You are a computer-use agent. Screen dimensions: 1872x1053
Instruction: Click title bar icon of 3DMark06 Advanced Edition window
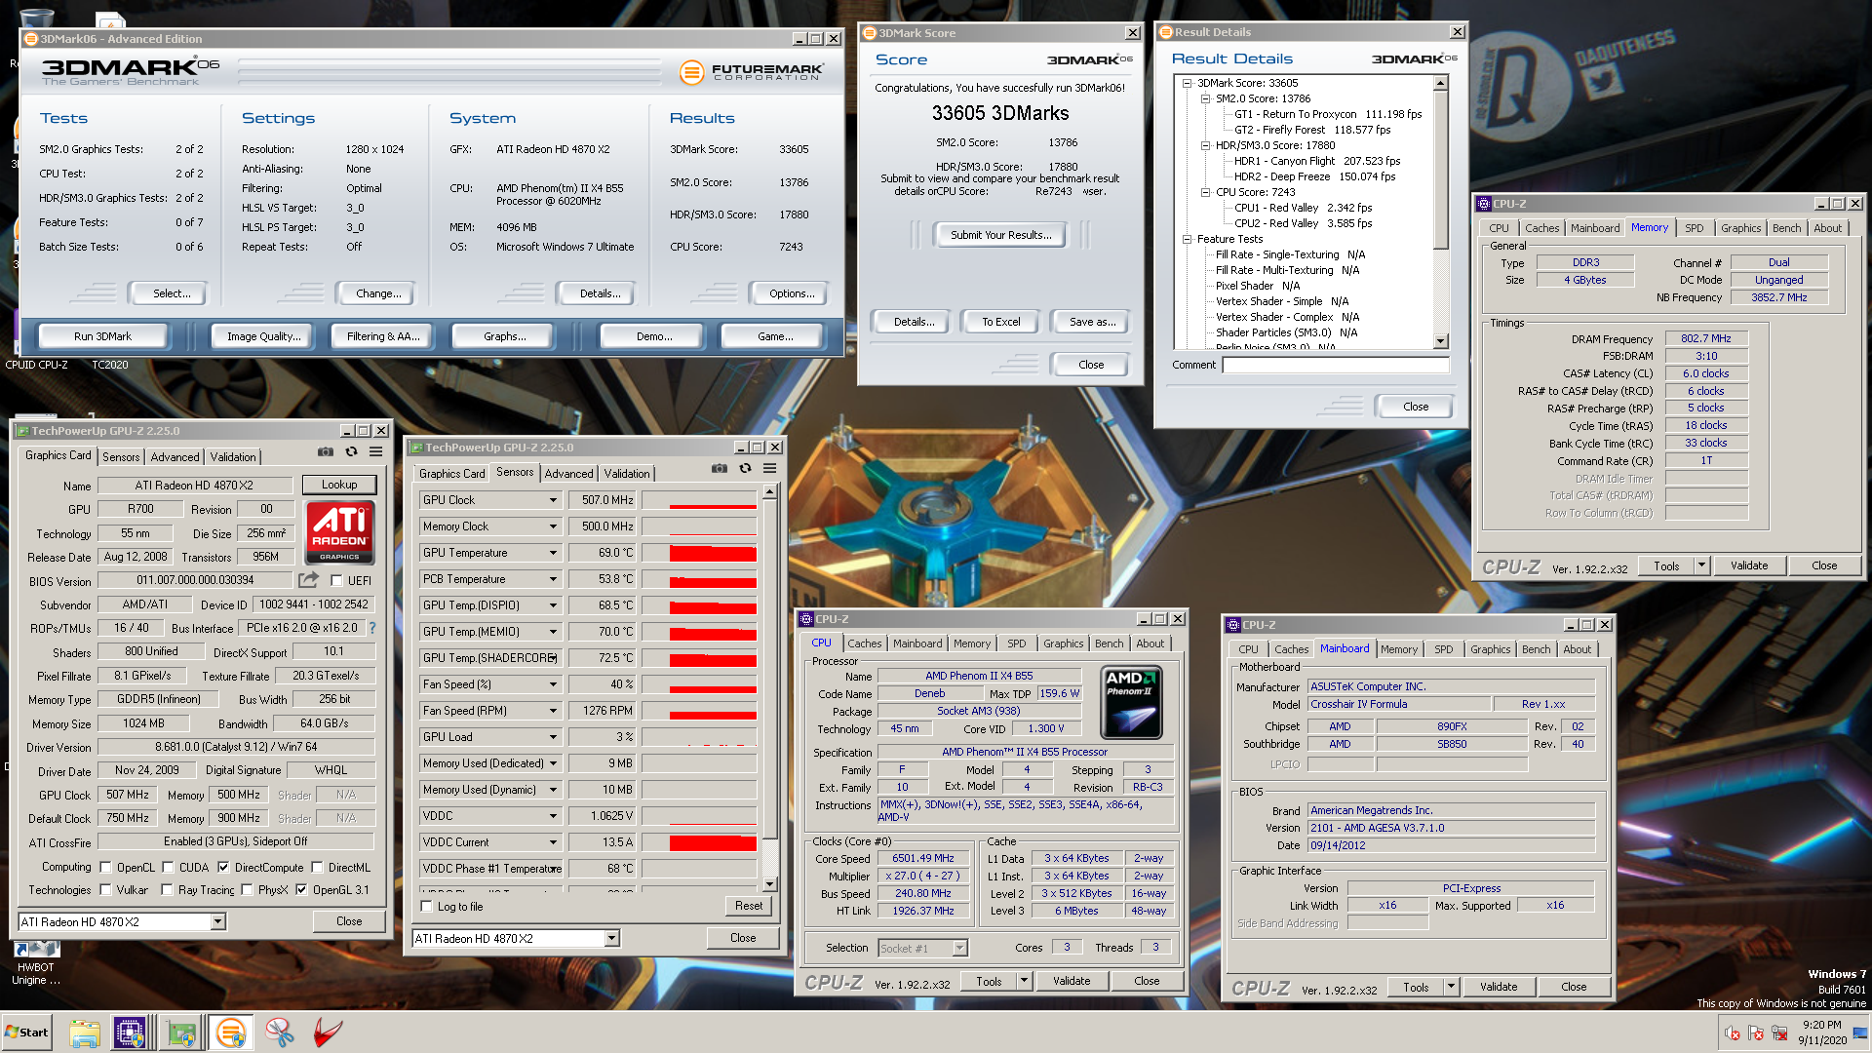pyautogui.click(x=31, y=39)
